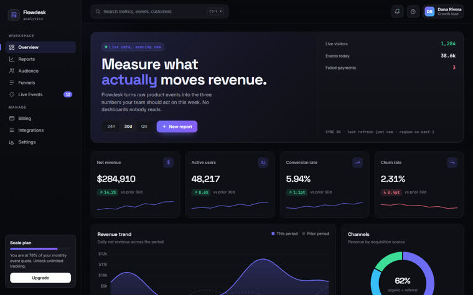
Task: Click the Live Events spark icon
Action: coord(12,94)
